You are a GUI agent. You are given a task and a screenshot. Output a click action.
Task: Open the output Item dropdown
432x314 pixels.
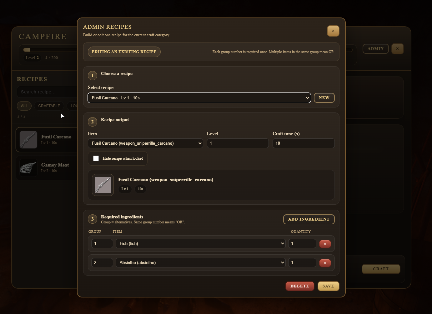145,143
